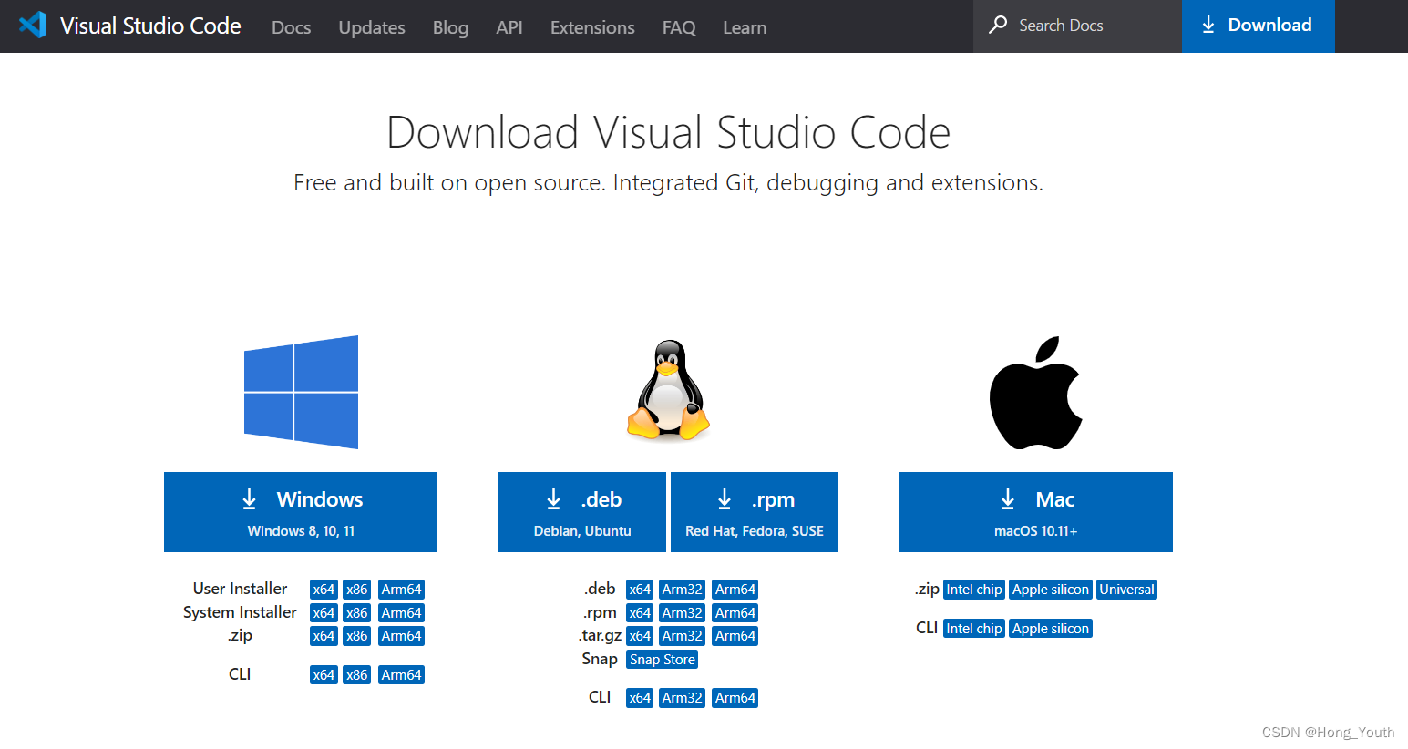
Task: Download the .deb Debian, Ubuntu package
Action: coord(582,512)
